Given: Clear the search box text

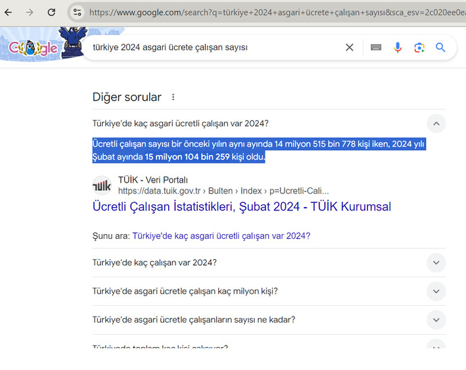Looking at the screenshot, I should point(350,47).
